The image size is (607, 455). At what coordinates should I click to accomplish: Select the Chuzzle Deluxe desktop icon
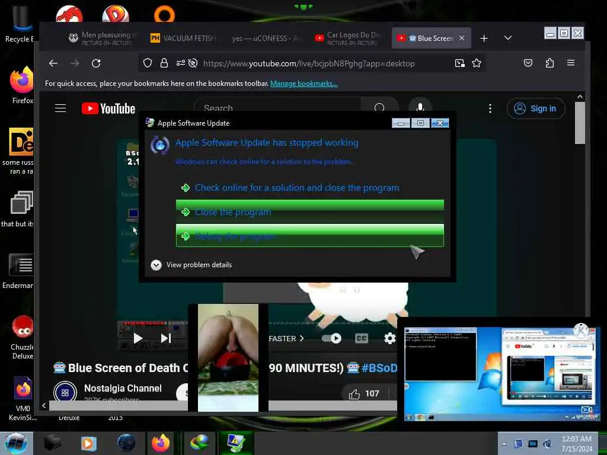pyautogui.click(x=22, y=337)
